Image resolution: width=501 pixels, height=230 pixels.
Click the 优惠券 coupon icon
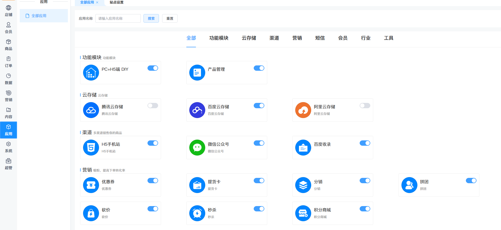point(91,185)
